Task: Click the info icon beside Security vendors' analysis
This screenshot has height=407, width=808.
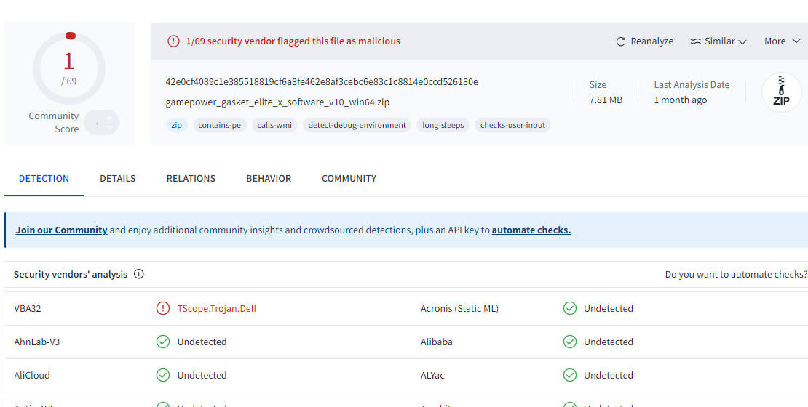Action: pos(139,275)
